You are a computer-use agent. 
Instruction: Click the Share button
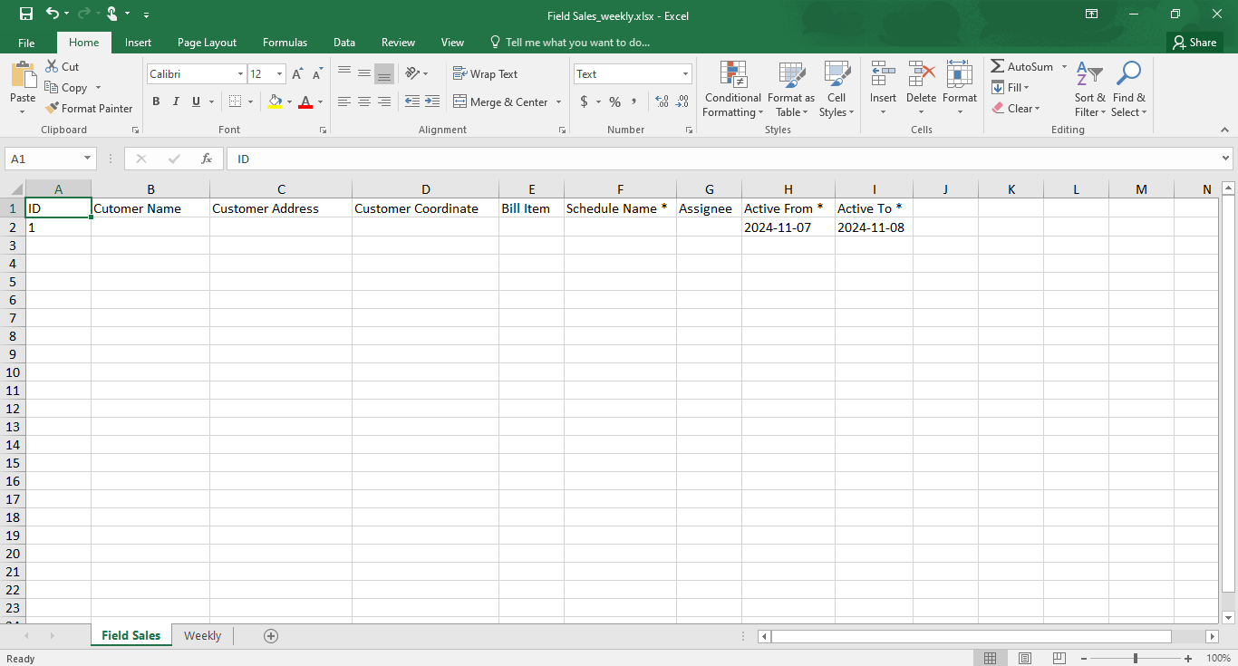tap(1194, 43)
